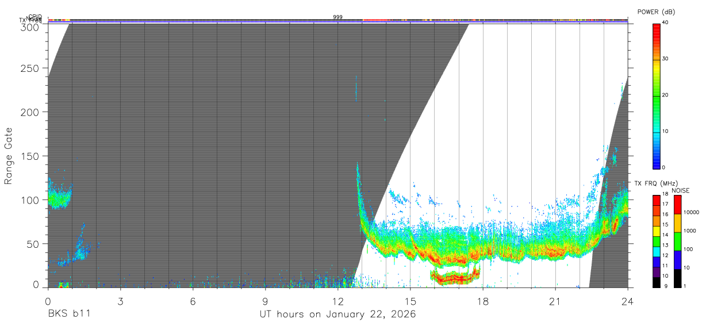
Task: Click the 999 CPID value above plot
Action: pos(338,17)
